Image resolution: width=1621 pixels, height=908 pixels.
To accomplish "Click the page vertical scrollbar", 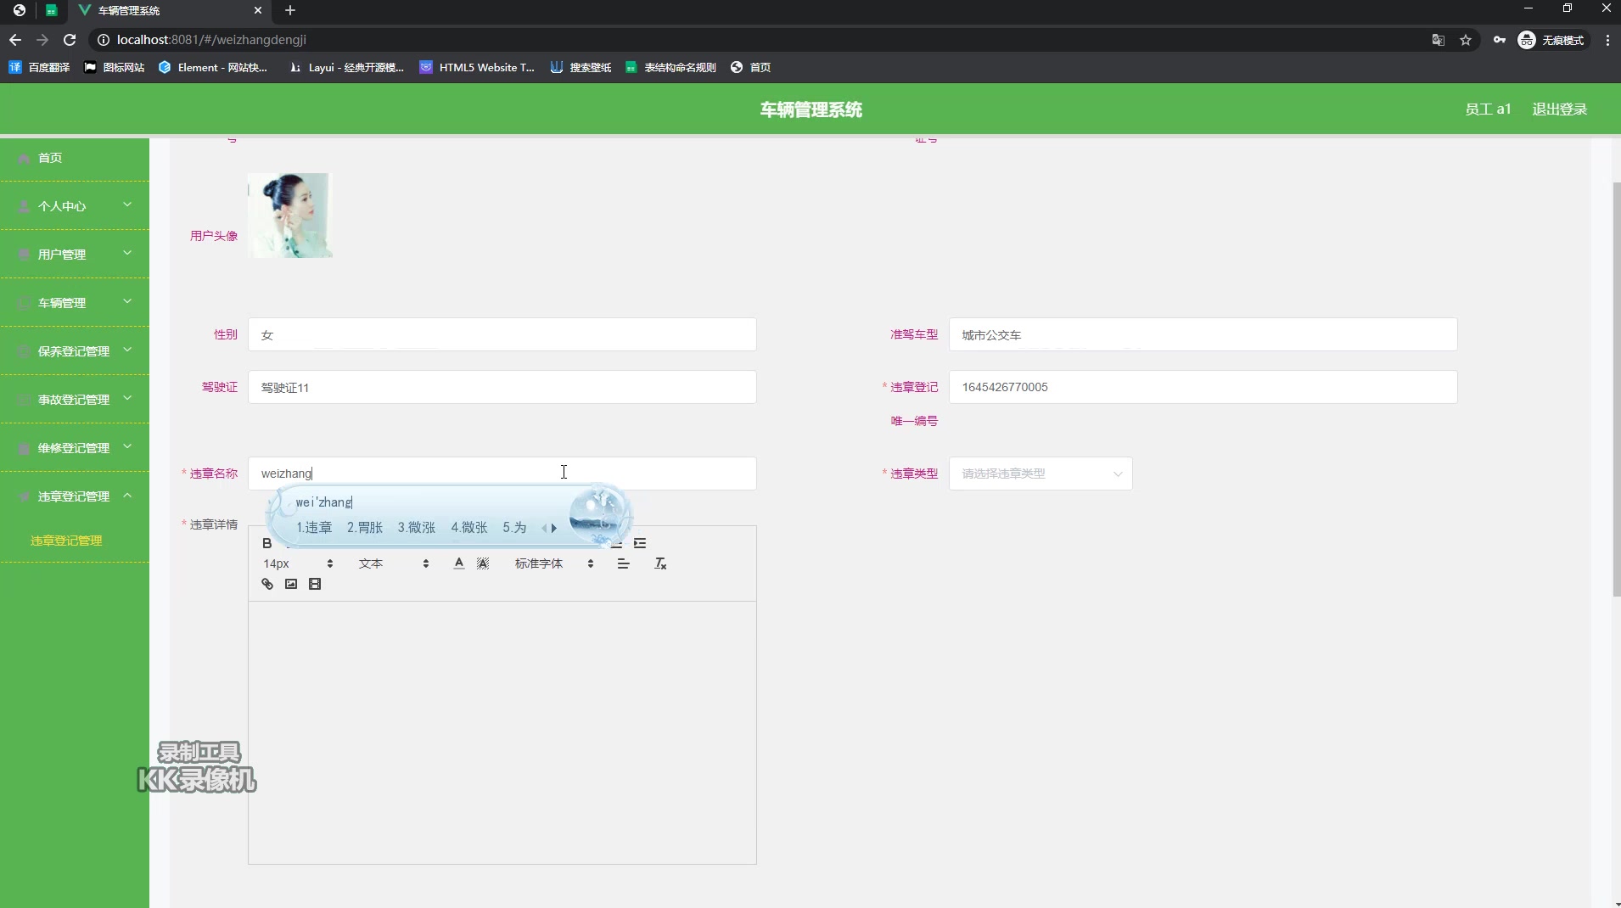I will pos(1616,388).
